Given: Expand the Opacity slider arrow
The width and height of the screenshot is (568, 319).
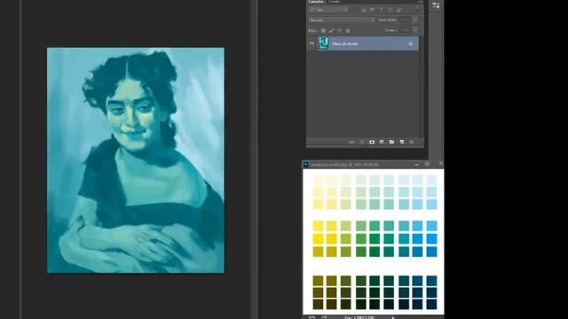Looking at the screenshot, I should pos(415,19).
